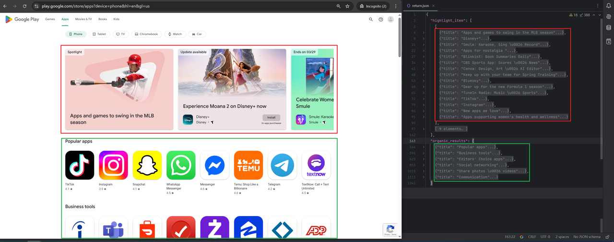
Task: Click the Google Play search icon
Action: 371,20
